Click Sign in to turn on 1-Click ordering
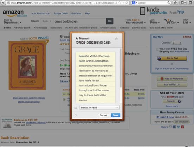194x147 pixels. coord(172,69)
